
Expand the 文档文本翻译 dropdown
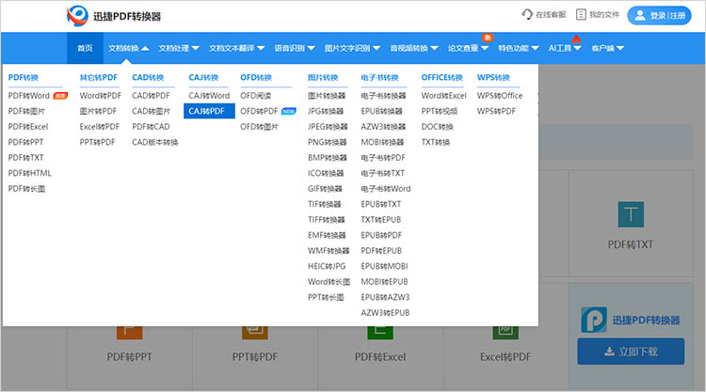pyautogui.click(x=236, y=48)
